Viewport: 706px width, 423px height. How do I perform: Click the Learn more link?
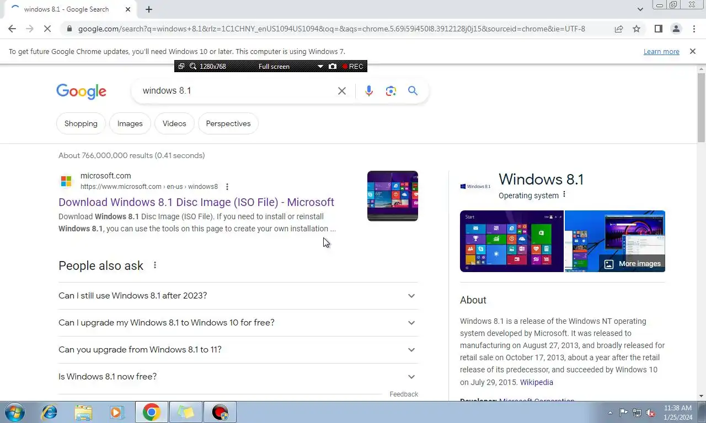point(661,51)
